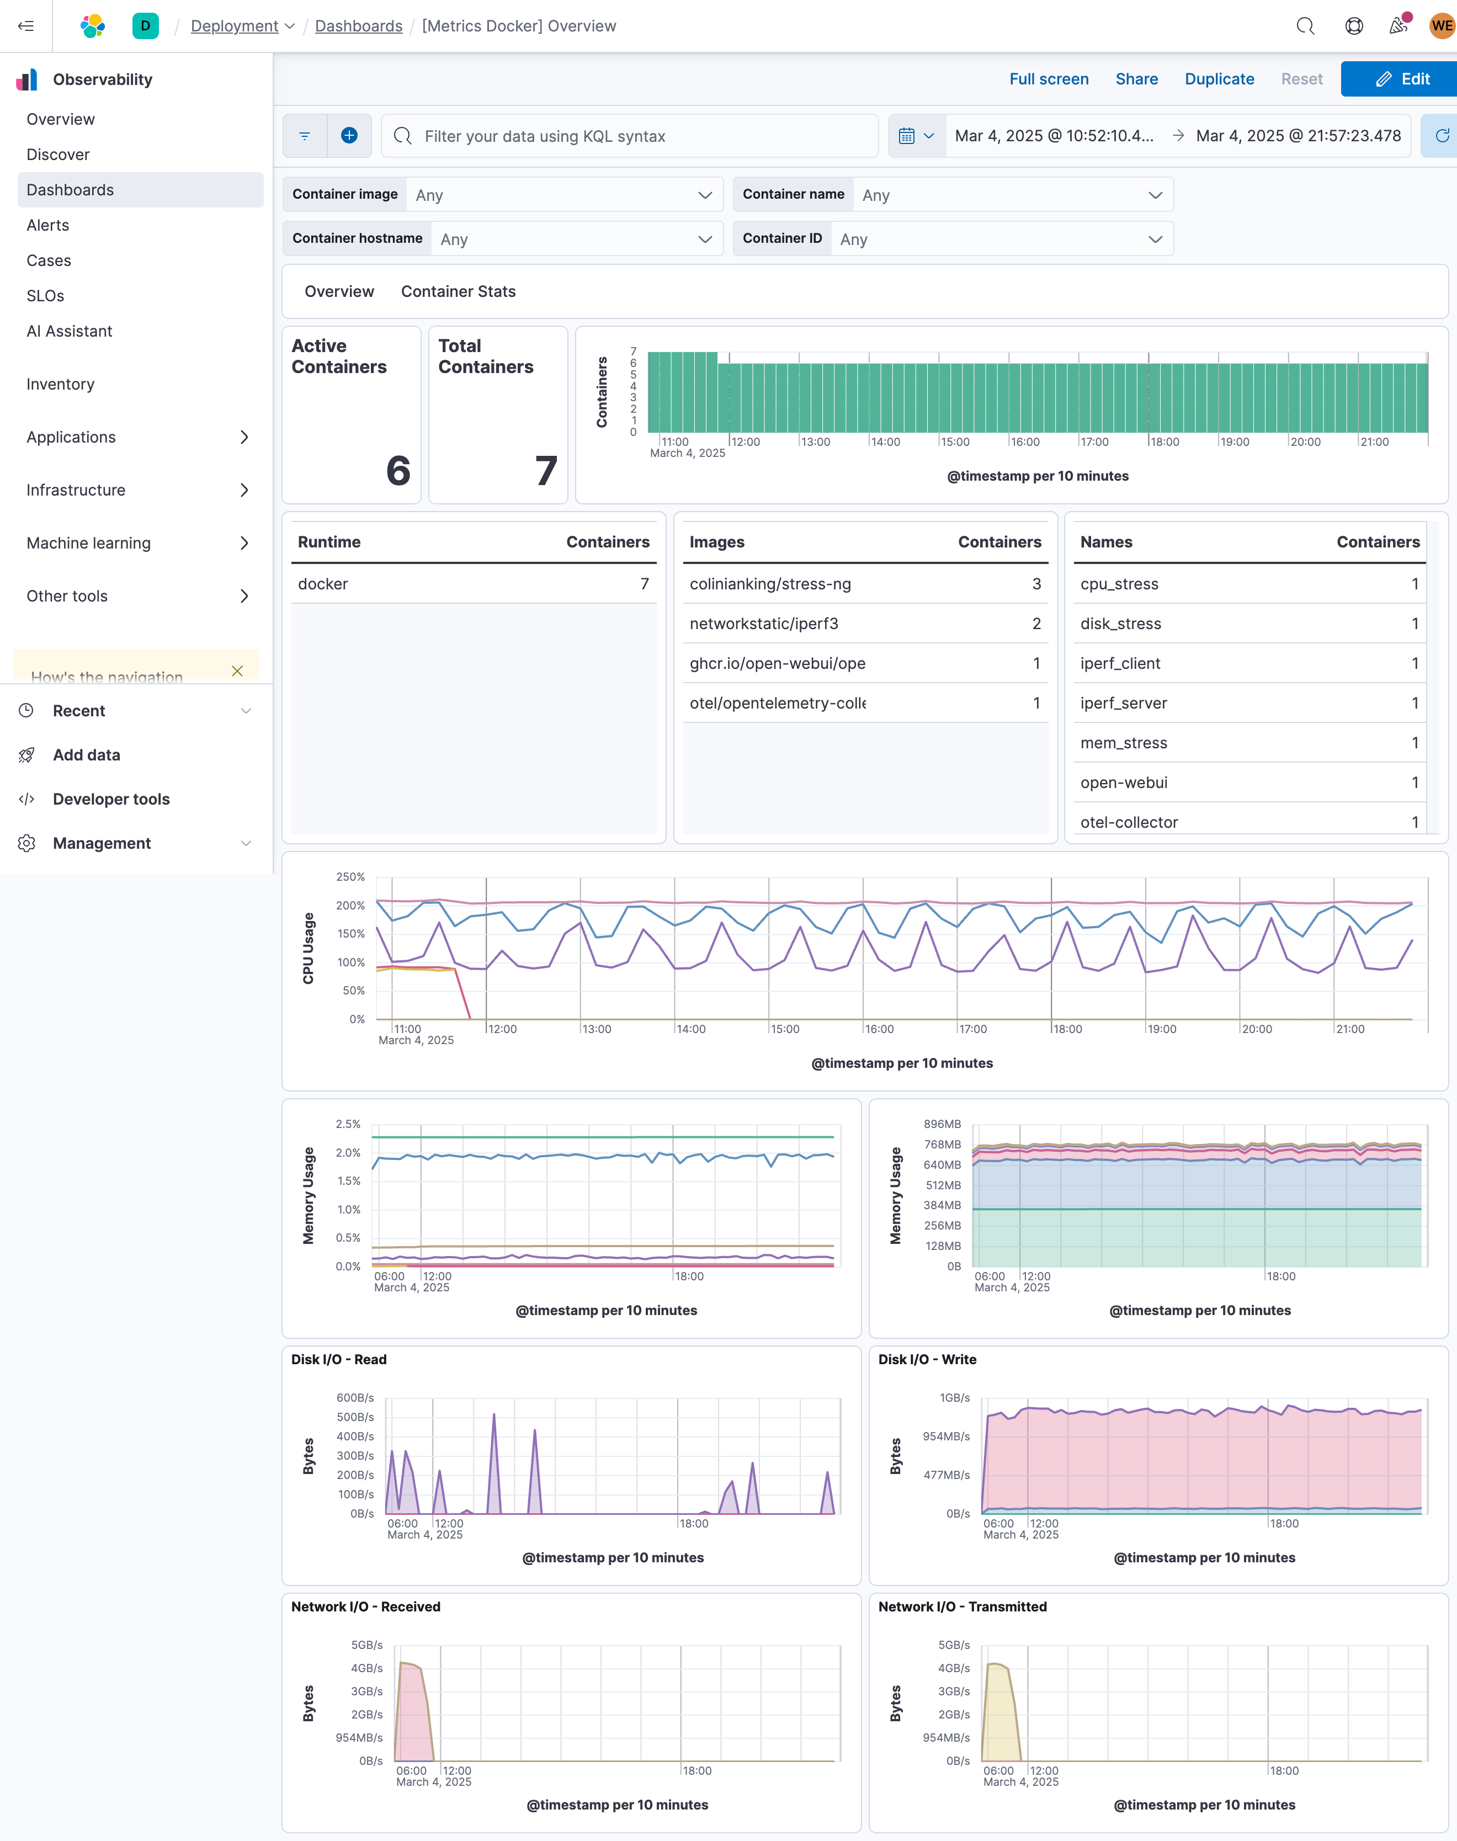Viewport: 1457px width, 1841px height.
Task: Click the WE user avatar
Action: [1441, 25]
